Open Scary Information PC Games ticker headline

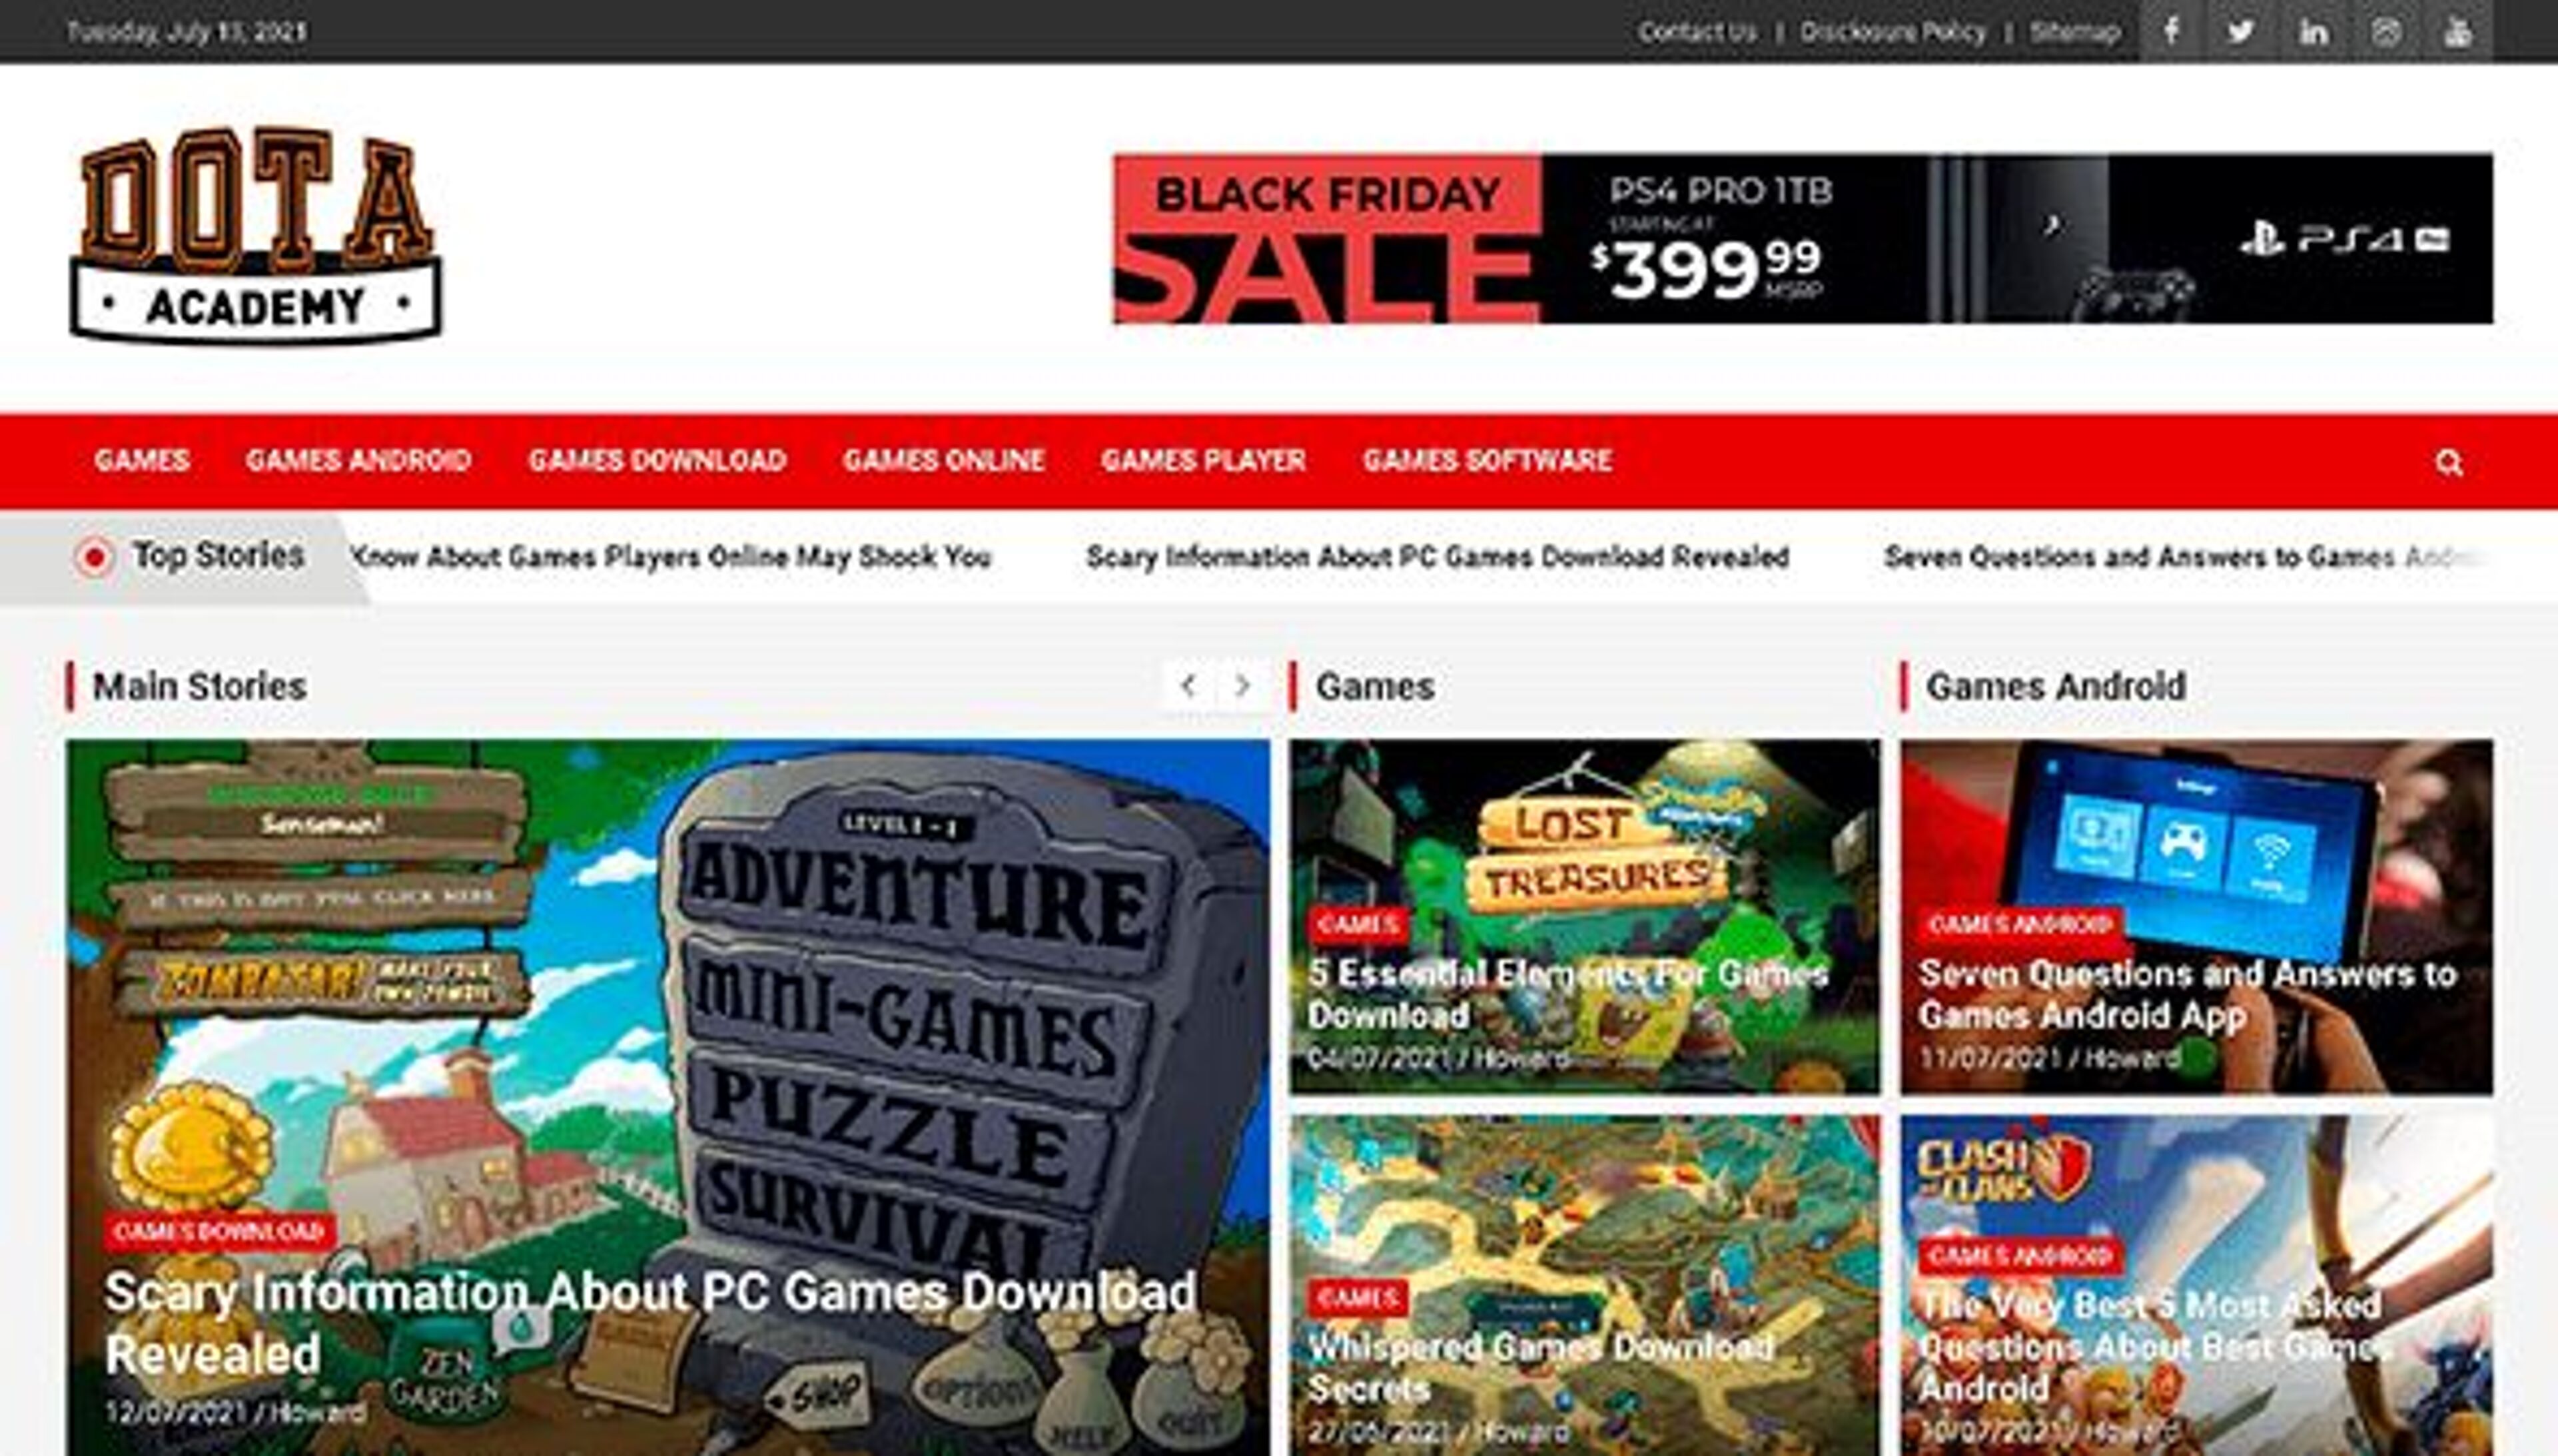tap(1437, 557)
